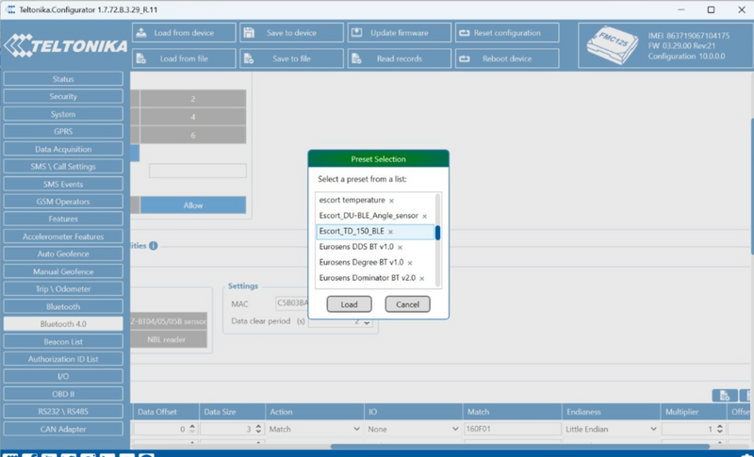Click Save to file
This screenshot has width=754, height=457.
coord(291,58)
